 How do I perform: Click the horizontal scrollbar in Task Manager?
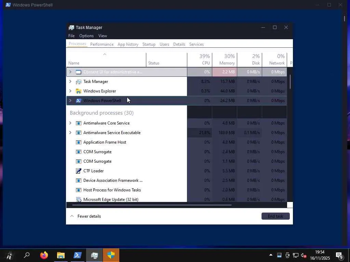click(152, 205)
